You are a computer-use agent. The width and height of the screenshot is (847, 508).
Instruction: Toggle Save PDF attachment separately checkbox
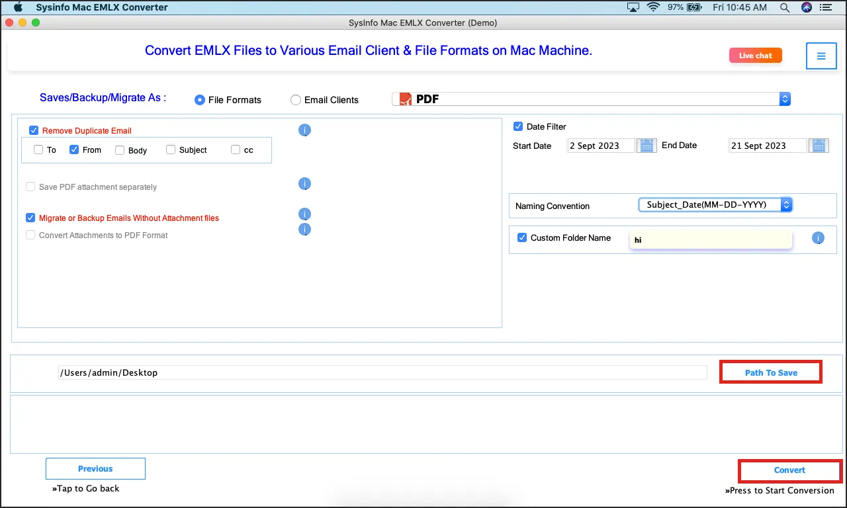pos(30,187)
